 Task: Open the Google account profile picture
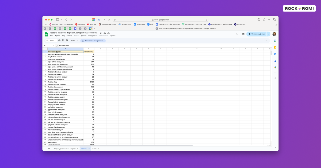tap(274, 34)
